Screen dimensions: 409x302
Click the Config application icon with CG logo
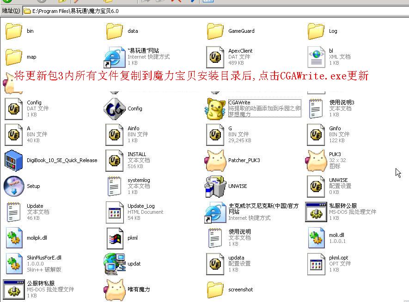coord(114,109)
